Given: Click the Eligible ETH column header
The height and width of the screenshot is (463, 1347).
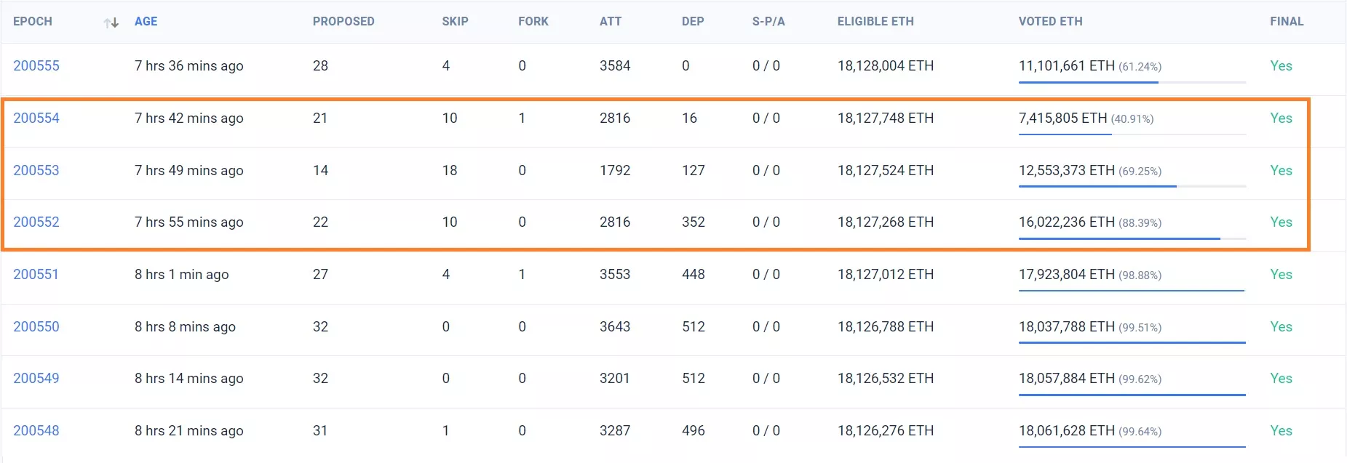Looking at the screenshot, I should (875, 22).
